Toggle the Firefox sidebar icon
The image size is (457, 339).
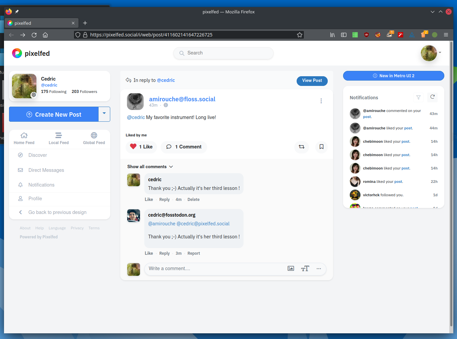[344, 35]
